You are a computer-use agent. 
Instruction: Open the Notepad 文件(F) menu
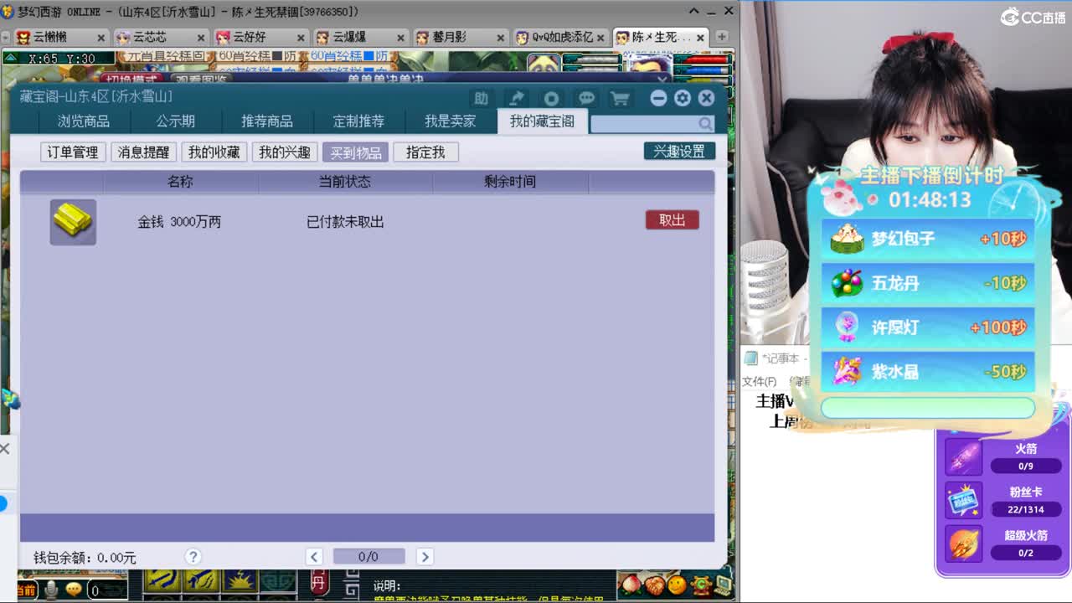[759, 381]
